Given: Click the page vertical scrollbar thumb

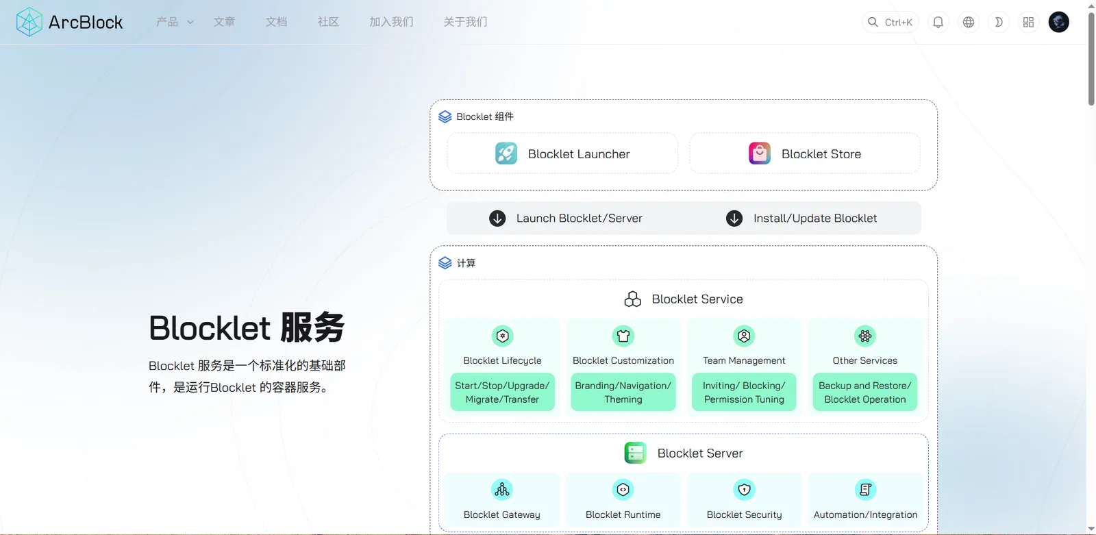Looking at the screenshot, I should 1091,58.
